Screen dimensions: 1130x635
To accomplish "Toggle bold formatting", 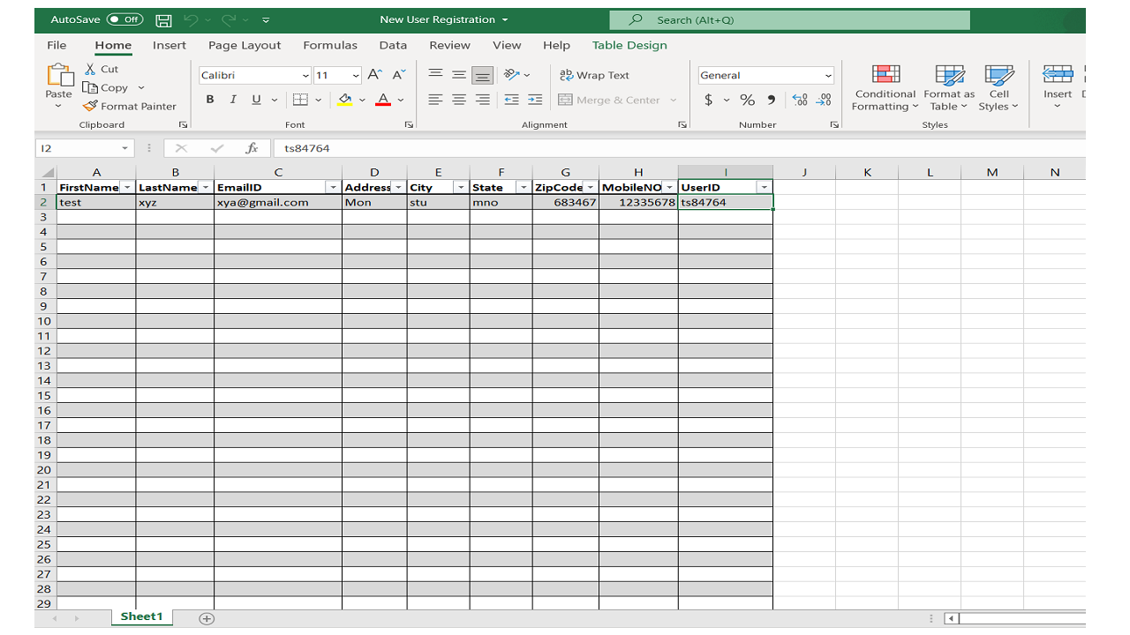I will tap(210, 100).
